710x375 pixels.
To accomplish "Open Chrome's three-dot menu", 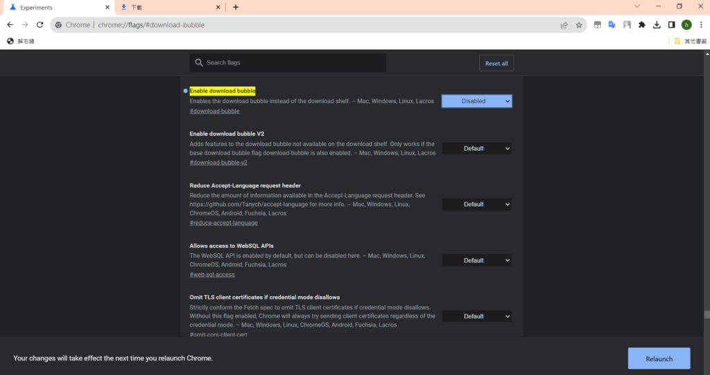I will coord(701,25).
